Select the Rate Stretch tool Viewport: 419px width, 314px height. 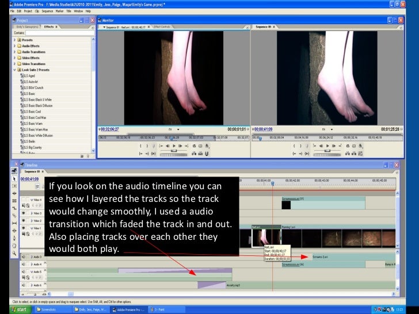click(x=14, y=208)
